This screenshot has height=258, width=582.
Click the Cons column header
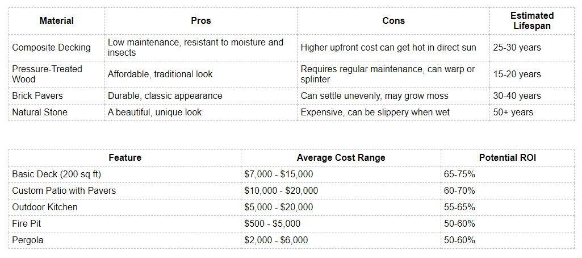(x=393, y=21)
